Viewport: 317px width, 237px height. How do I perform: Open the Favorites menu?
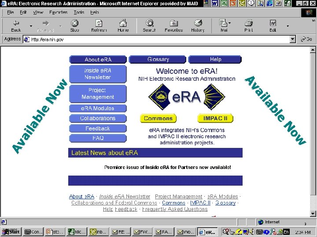[x=59, y=12]
